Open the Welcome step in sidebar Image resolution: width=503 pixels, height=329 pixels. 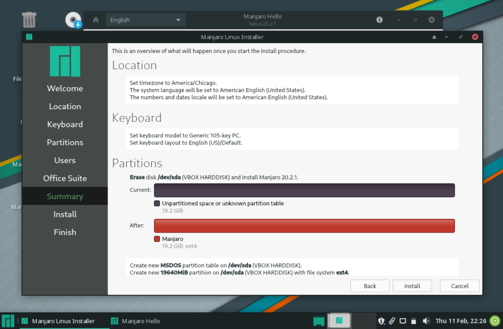(65, 89)
